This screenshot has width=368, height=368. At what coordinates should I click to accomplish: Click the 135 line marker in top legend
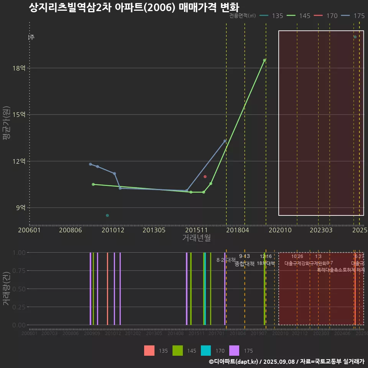[x=264, y=16]
